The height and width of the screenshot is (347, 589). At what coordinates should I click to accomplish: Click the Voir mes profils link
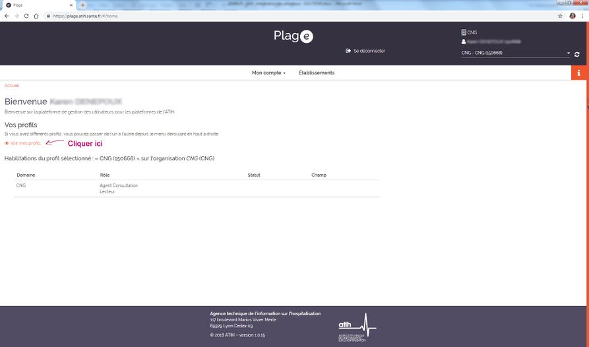click(x=26, y=143)
